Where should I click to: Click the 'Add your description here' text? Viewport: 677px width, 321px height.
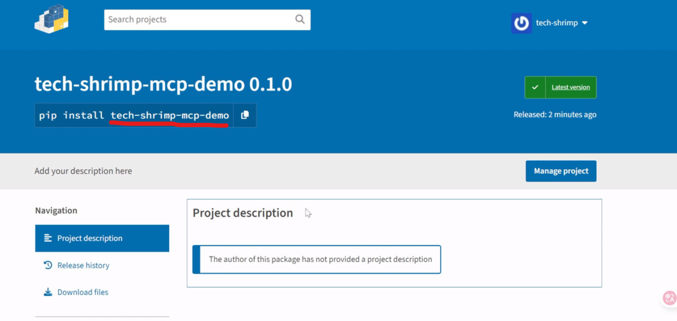pyautogui.click(x=83, y=171)
